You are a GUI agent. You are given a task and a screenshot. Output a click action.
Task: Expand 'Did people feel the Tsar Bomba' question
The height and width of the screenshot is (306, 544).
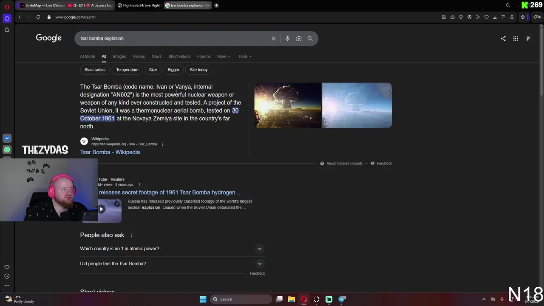[172, 263]
